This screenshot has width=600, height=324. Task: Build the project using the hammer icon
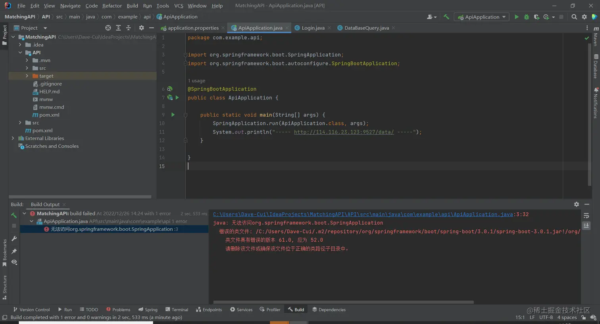tap(446, 17)
